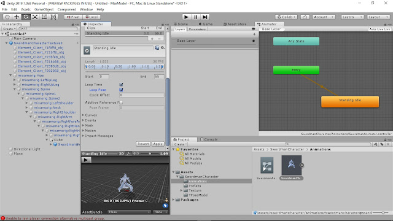Open the Layout dropdown
The image size is (393, 221).
[378, 17]
